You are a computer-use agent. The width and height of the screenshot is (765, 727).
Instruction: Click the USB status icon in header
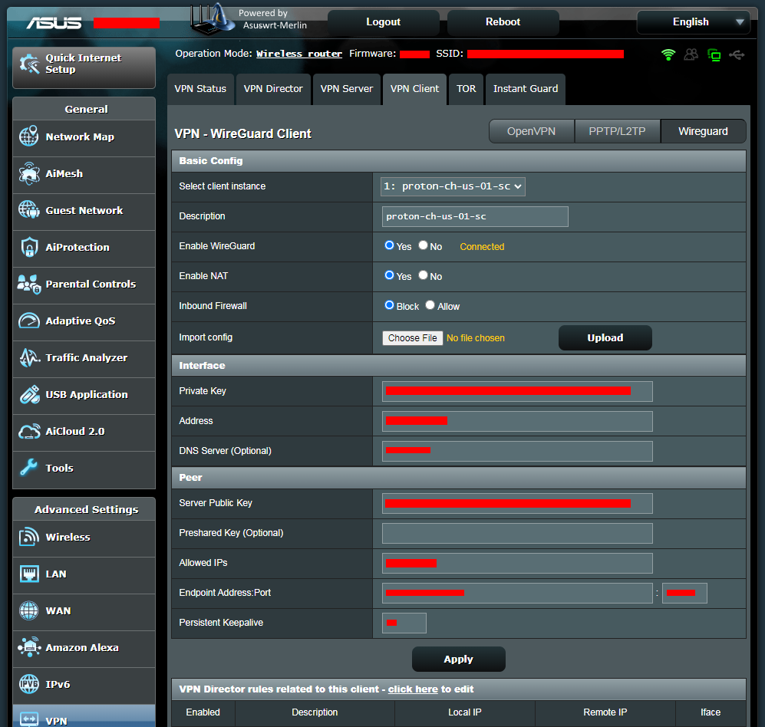coord(737,54)
